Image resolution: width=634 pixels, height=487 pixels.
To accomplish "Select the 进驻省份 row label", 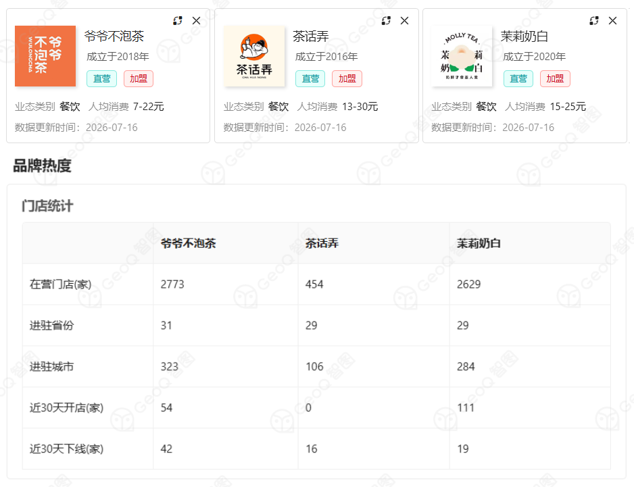I will (52, 326).
